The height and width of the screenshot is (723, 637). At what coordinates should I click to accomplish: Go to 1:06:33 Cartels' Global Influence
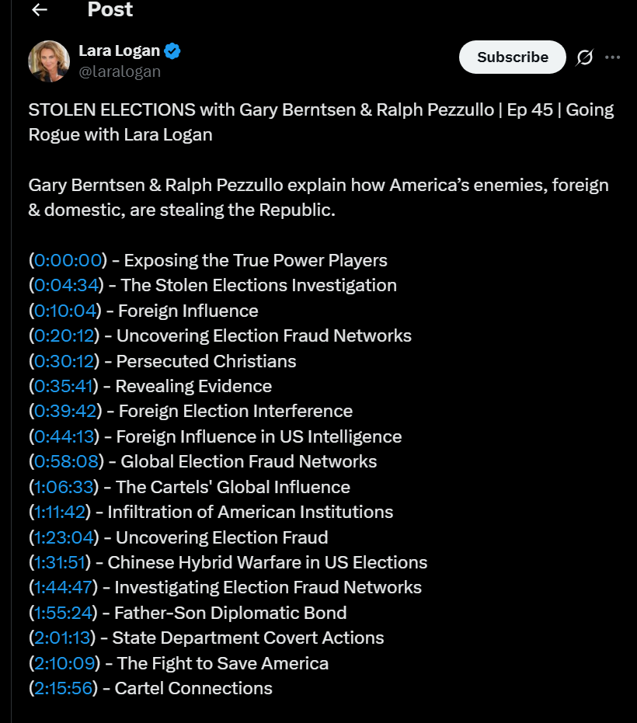point(64,487)
